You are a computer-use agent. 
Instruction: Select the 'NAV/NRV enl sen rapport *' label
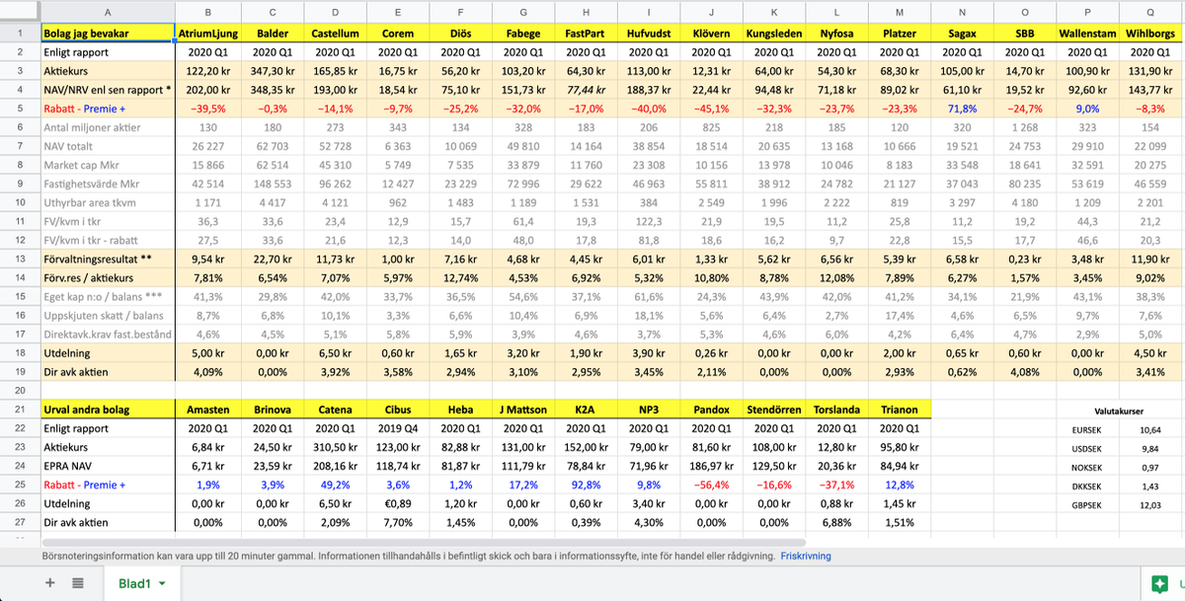point(108,89)
